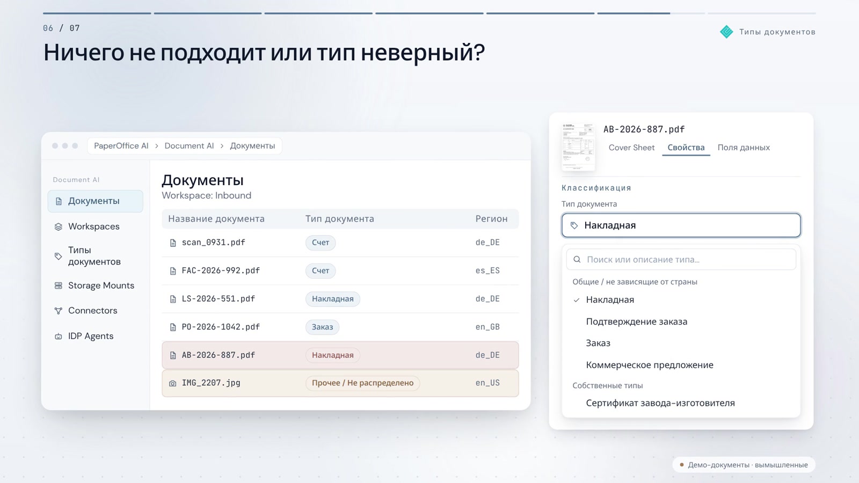Image resolution: width=859 pixels, height=483 pixels.
Task: Click es_ES region in FAC-2026-992.pdf row
Action: pos(487,271)
